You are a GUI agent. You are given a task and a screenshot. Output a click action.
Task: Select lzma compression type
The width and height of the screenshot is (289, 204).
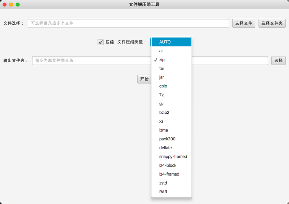click(171, 130)
